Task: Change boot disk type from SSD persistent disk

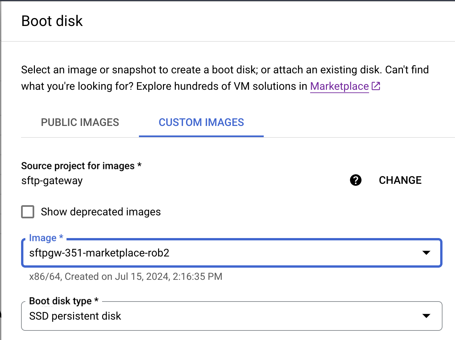Action: pyautogui.click(x=230, y=316)
